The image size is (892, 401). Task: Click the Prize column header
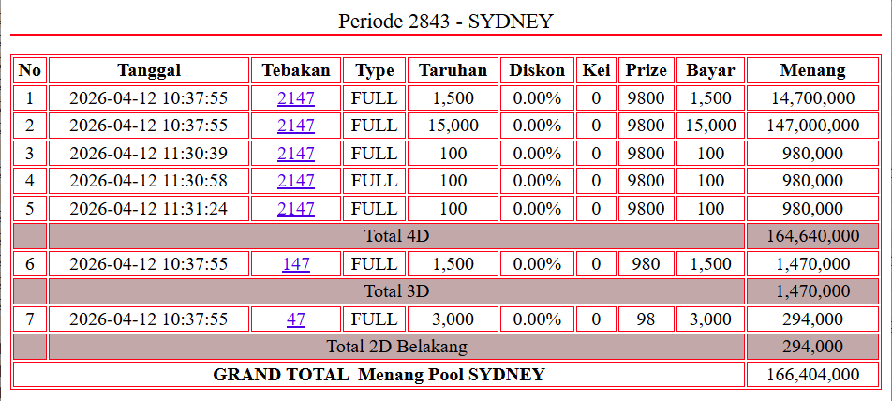coord(646,70)
